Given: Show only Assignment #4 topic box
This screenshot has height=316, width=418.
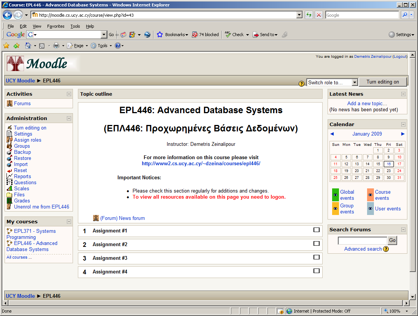Looking at the screenshot, I should (317, 271).
